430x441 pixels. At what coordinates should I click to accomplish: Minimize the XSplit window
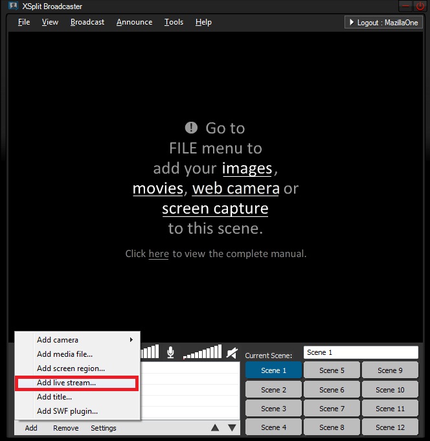405,6
